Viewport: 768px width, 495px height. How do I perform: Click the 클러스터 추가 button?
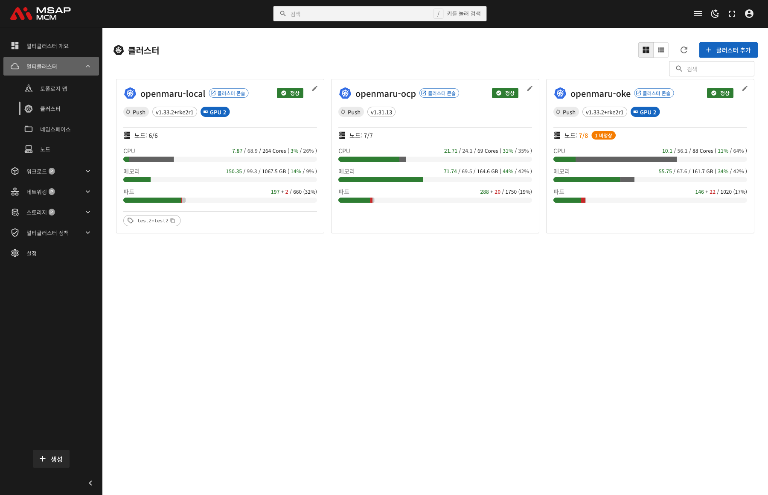(728, 50)
